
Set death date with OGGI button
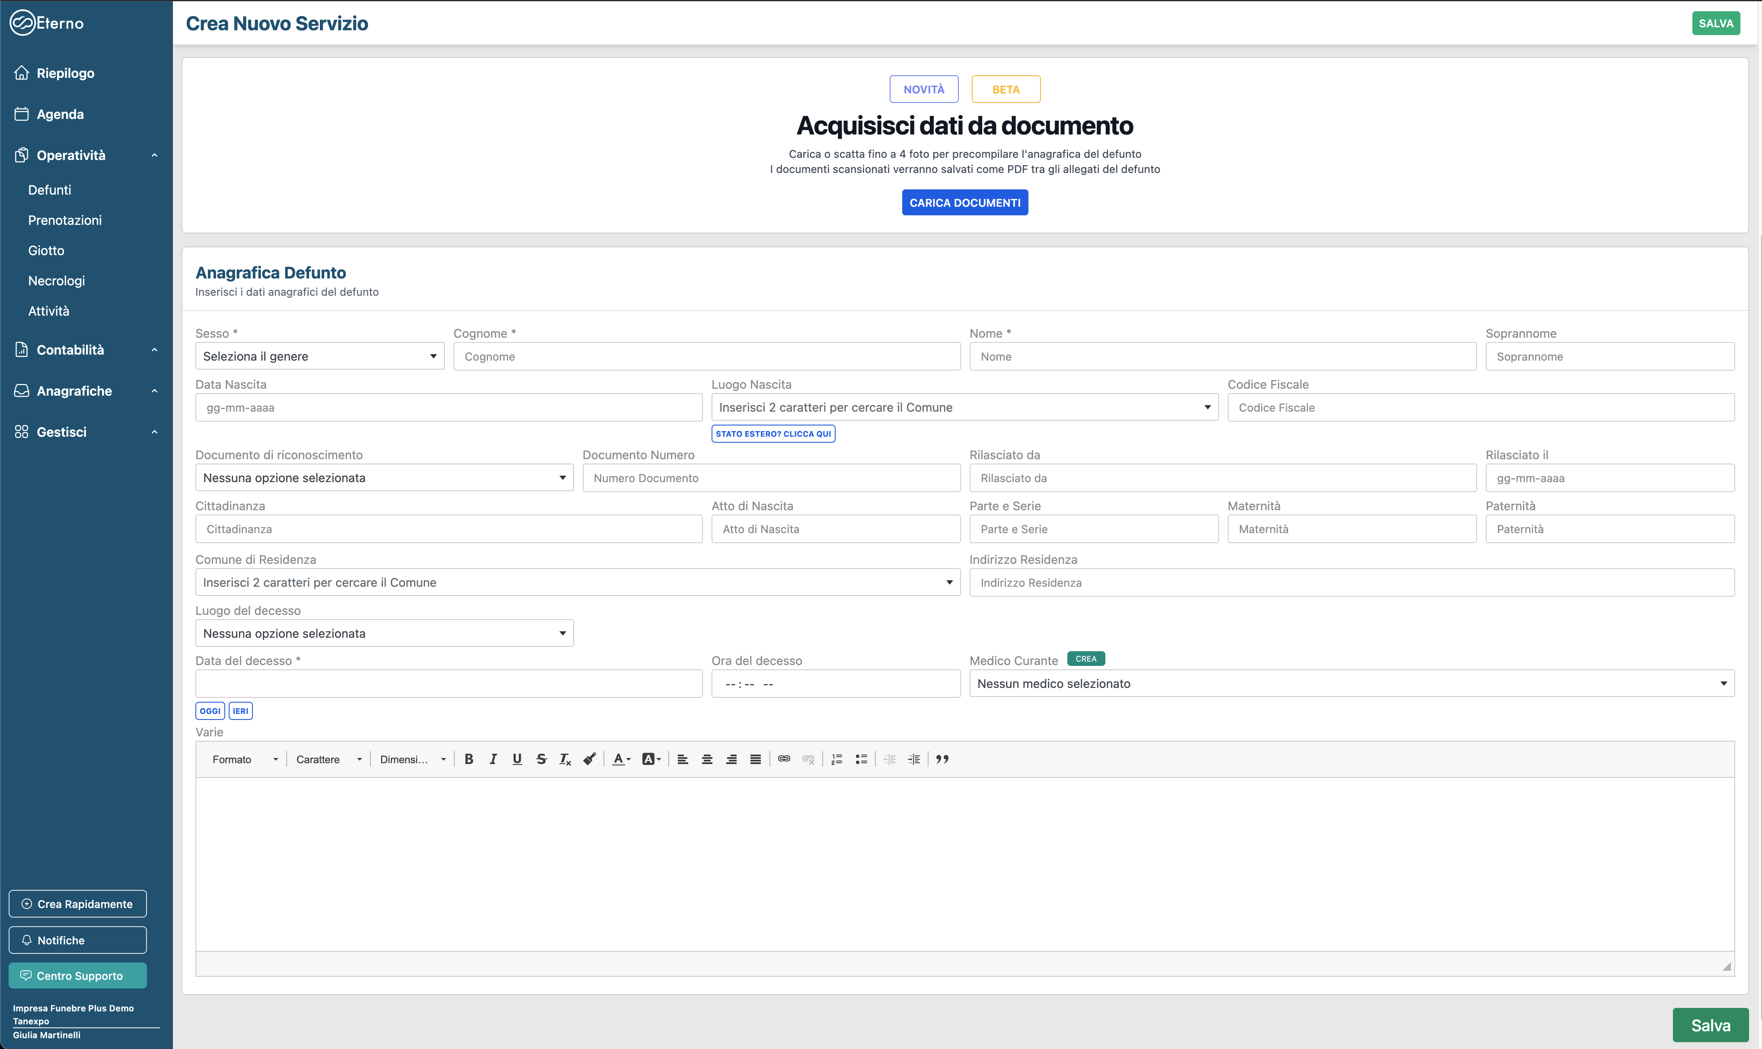(x=210, y=711)
